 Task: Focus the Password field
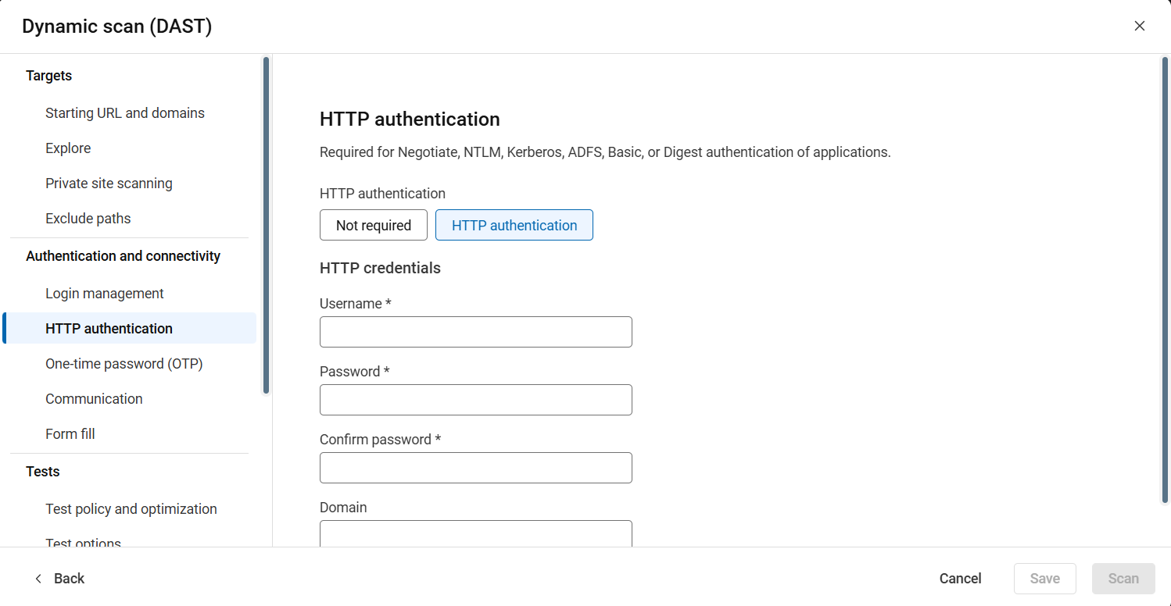pyautogui.click(x=475, y=400)
